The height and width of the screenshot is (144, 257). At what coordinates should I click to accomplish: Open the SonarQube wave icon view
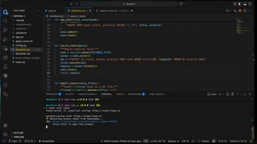coord(5,85)
